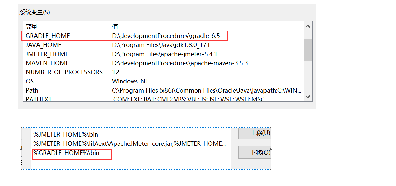Image resolution: width=396 pixels, height=186 pixels.
Task: Click the 上移(U) move up button
Action: click(255, 133)
